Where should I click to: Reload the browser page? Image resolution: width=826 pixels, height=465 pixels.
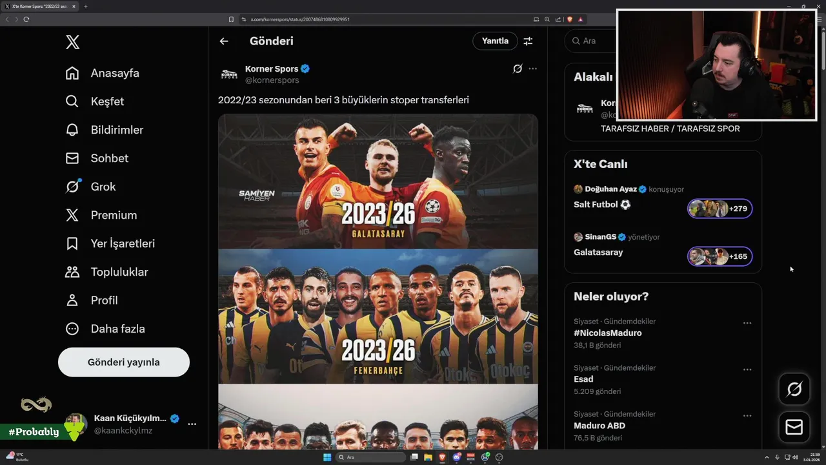tap(26, 19)
